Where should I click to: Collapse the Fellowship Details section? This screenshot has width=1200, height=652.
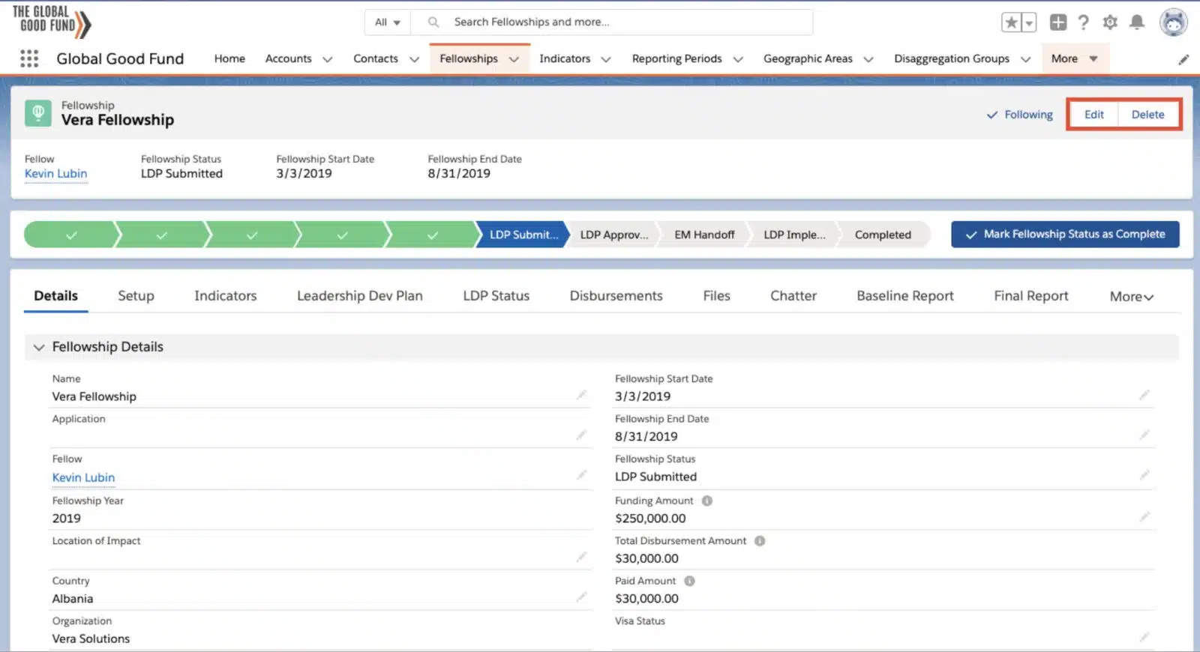[x=39, y=347]
